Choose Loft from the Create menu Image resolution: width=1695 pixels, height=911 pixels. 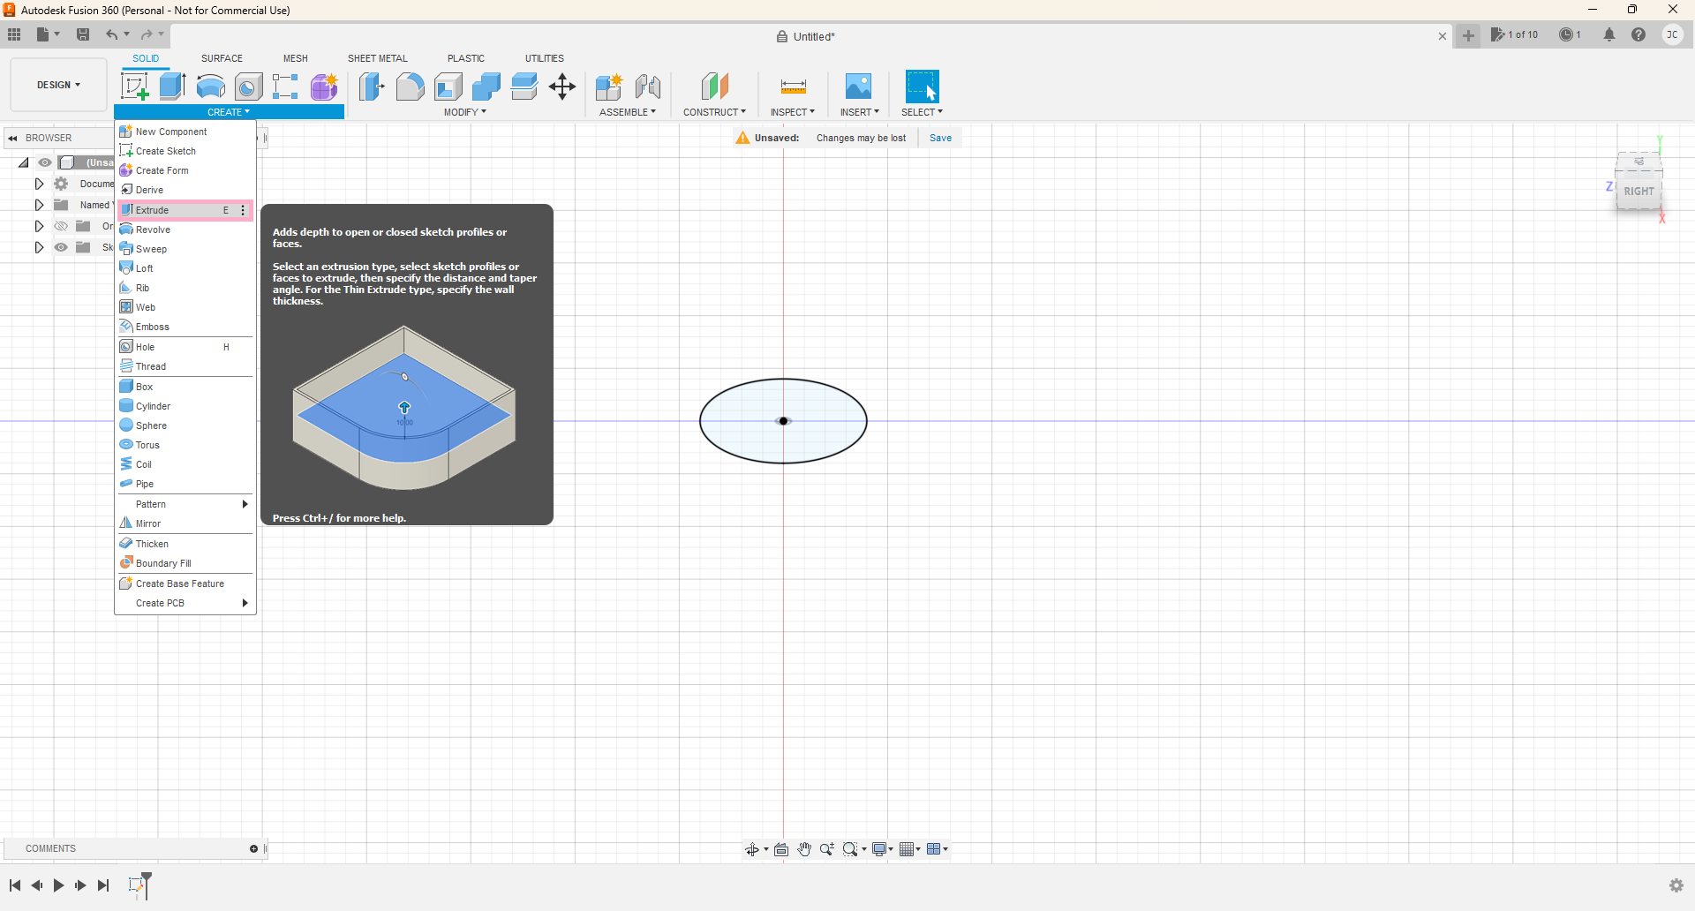click(185, 268)
